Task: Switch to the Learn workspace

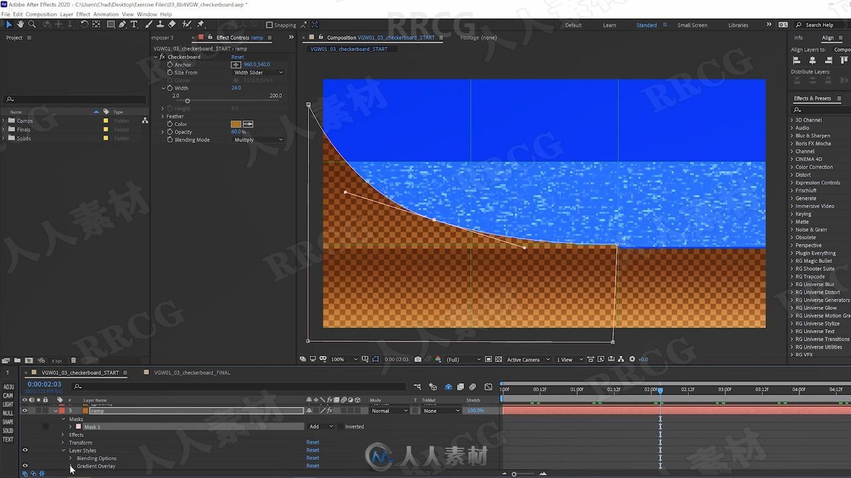Action: click(x=609, y=25)
